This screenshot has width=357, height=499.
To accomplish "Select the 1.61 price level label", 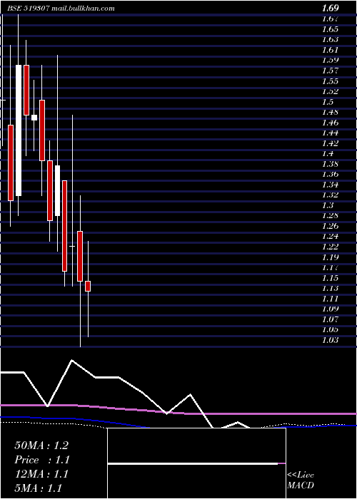I will click(x=330, y=50).
